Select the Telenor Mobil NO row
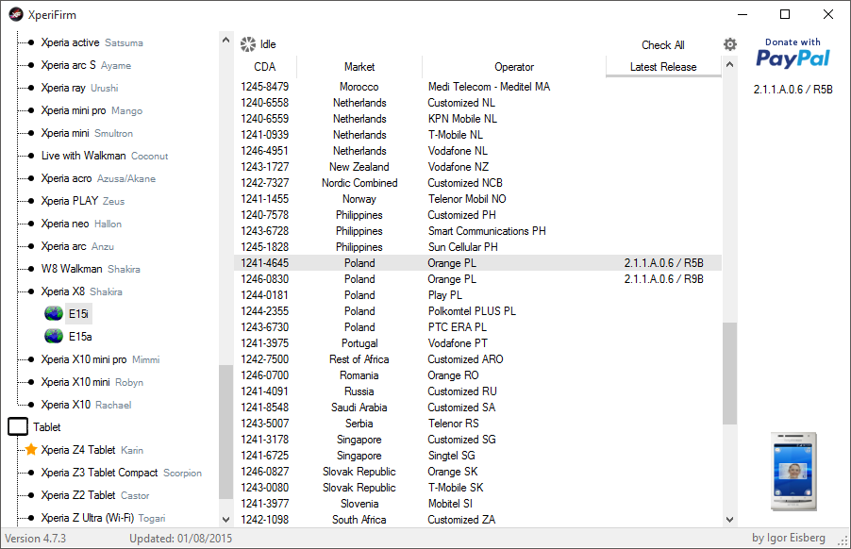The image size is (851, 549). click(477, 198)
